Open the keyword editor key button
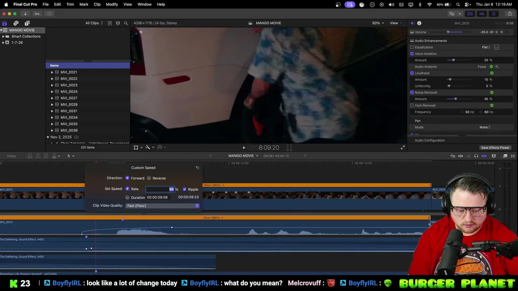Viewport: 518px width, 291px height. [x=37, y=14]
